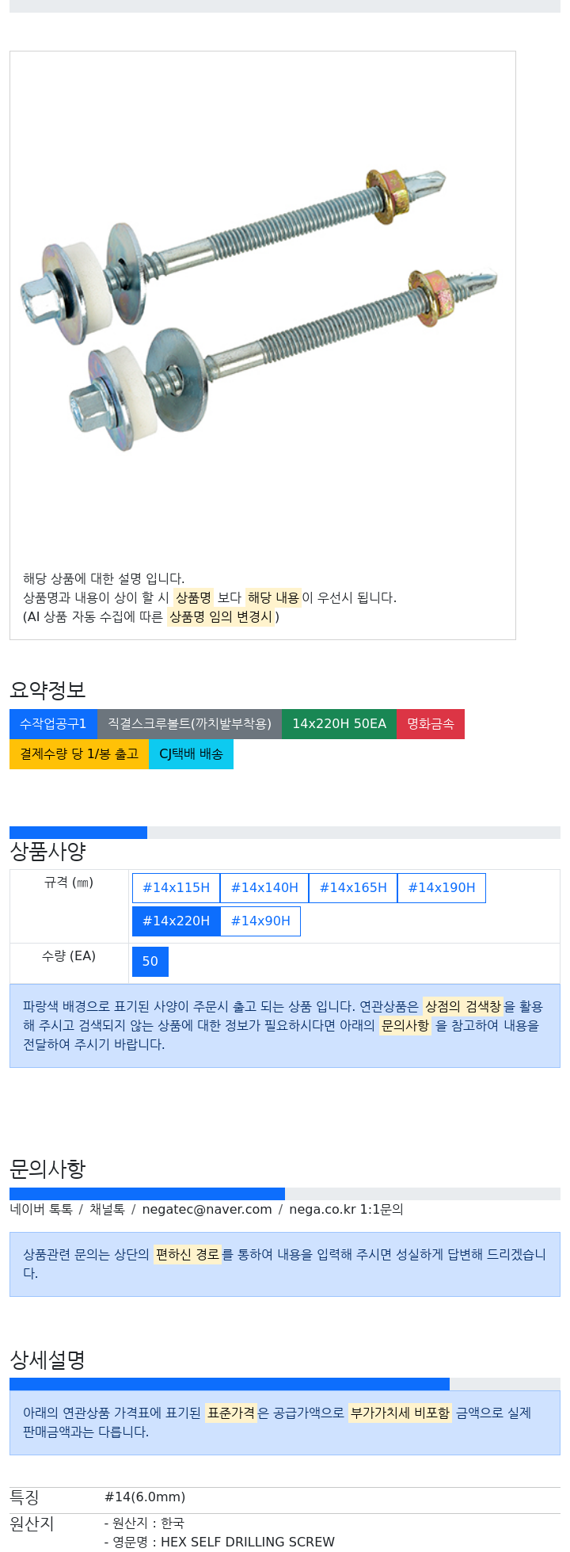
Task: Click the 결제수량 당 1/봉 출고 badge
Action: click(79, 753)
